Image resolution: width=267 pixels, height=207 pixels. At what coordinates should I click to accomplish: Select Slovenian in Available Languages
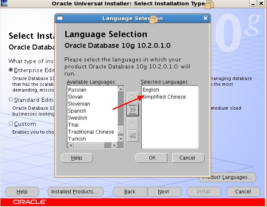coord(93,103)
